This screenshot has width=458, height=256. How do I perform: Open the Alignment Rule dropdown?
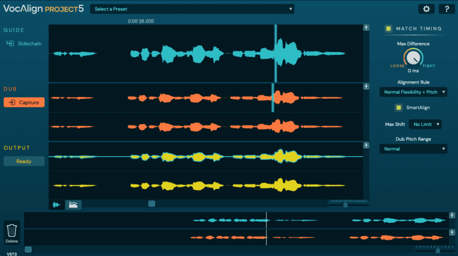tap(413, 92)
